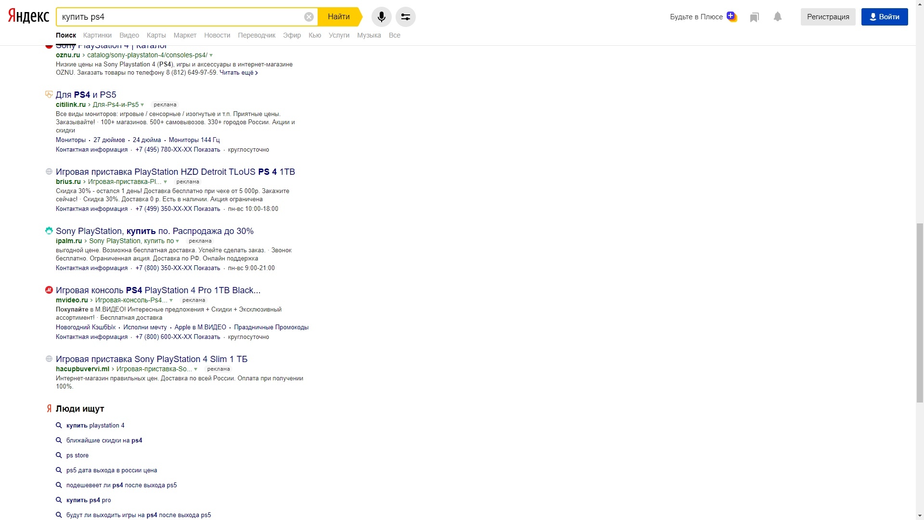924x520 pixels.
Task: Expand ipalm.ru result URL dropdown arrow
Action: click(178, 241)
